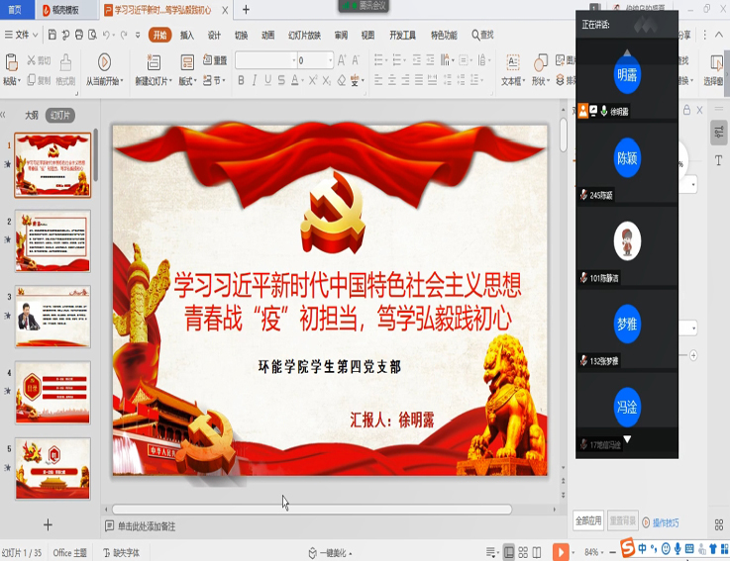Viewport: 730px width, 561px height.
Task: Click the orange slideshow play button in status bar
Action: point(560,551)
